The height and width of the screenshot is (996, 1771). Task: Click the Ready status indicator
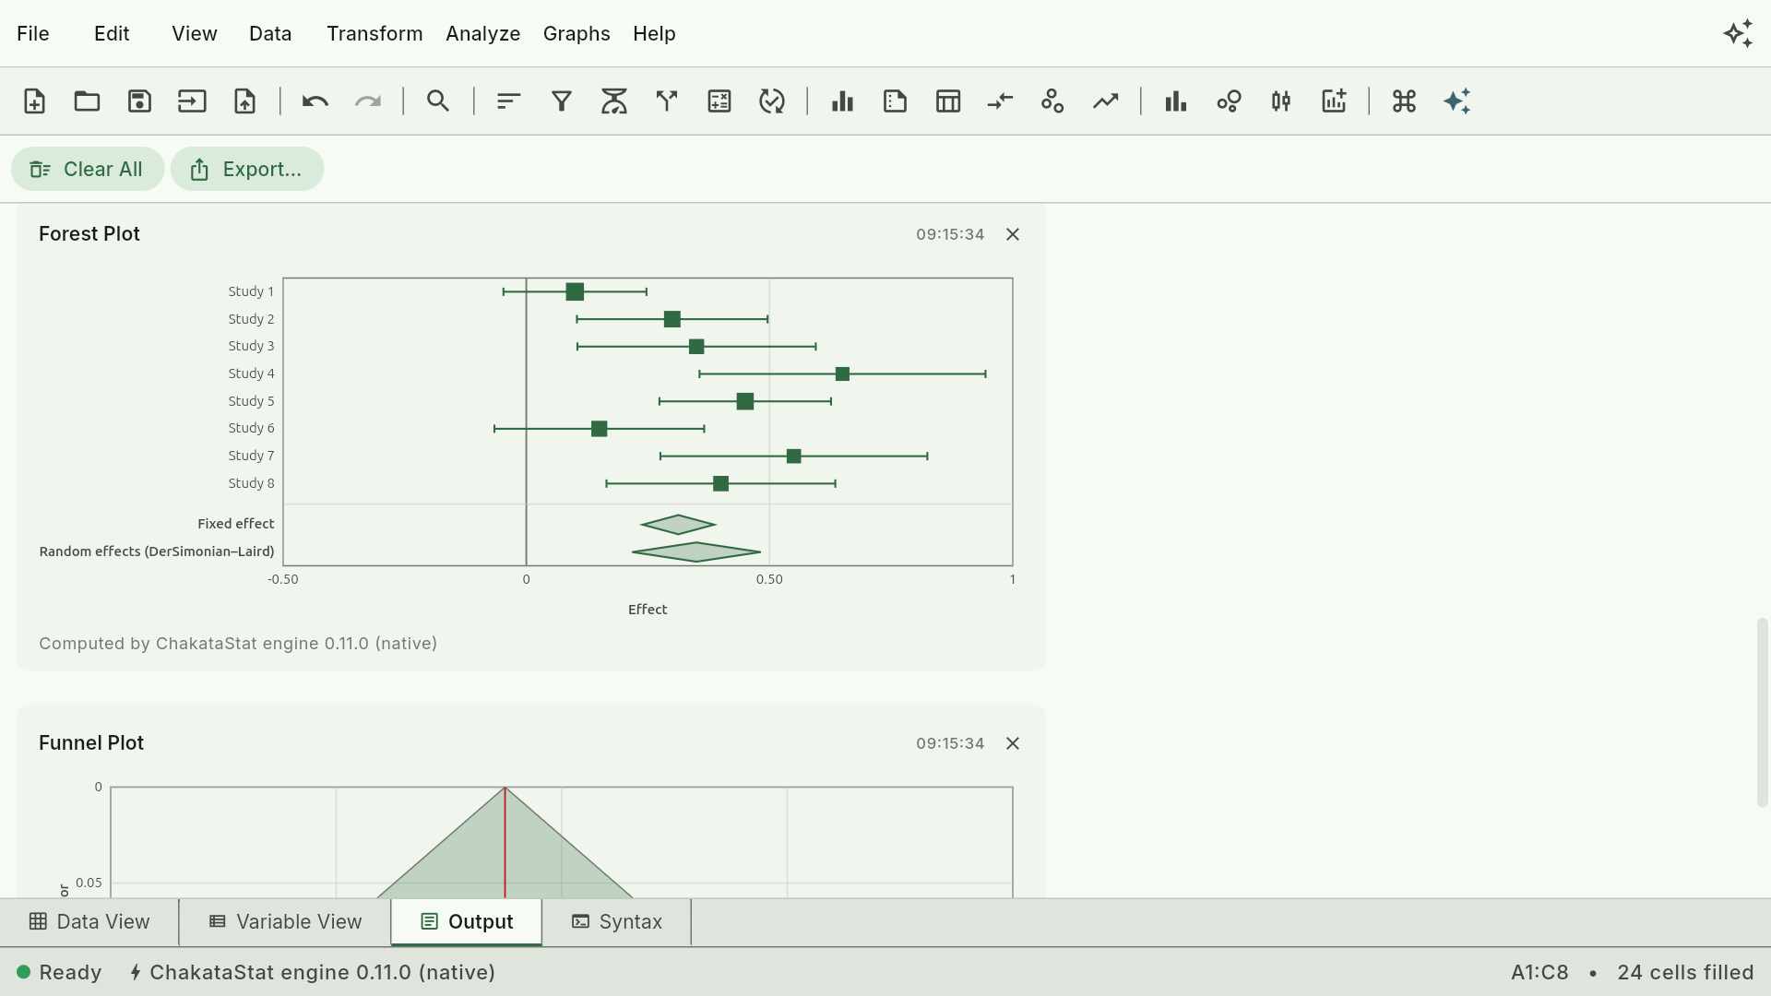click(59, 972)
